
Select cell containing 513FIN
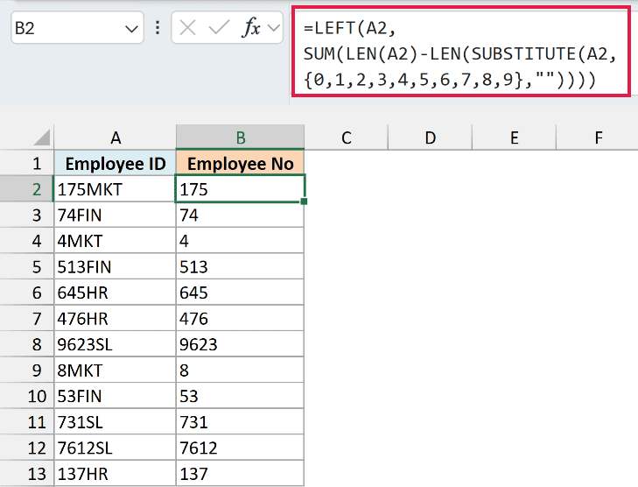click(x=116, y=266)
